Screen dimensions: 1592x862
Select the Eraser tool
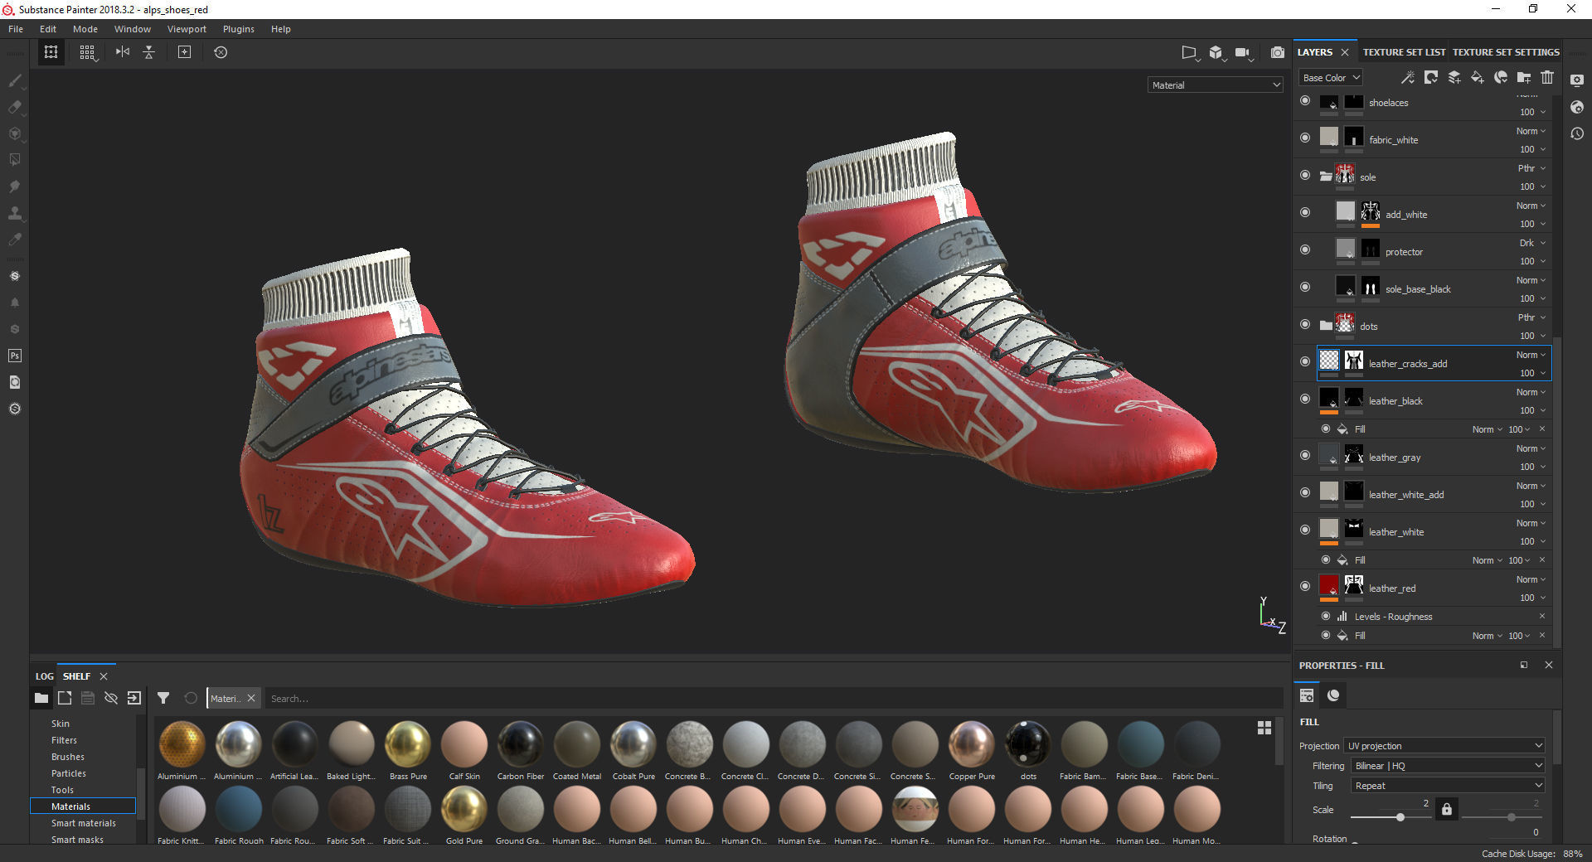15,107
